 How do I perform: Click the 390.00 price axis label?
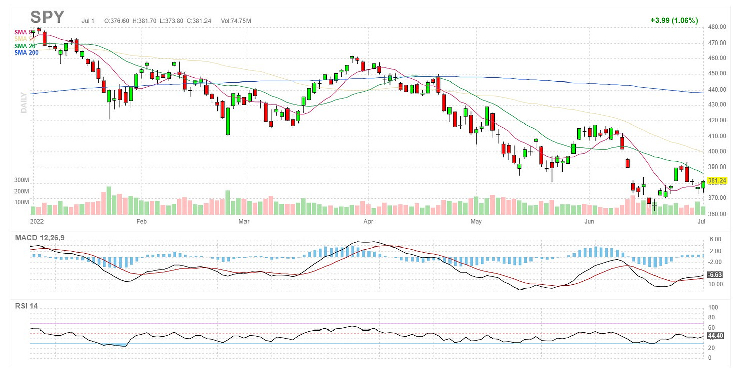click(718, 167)
